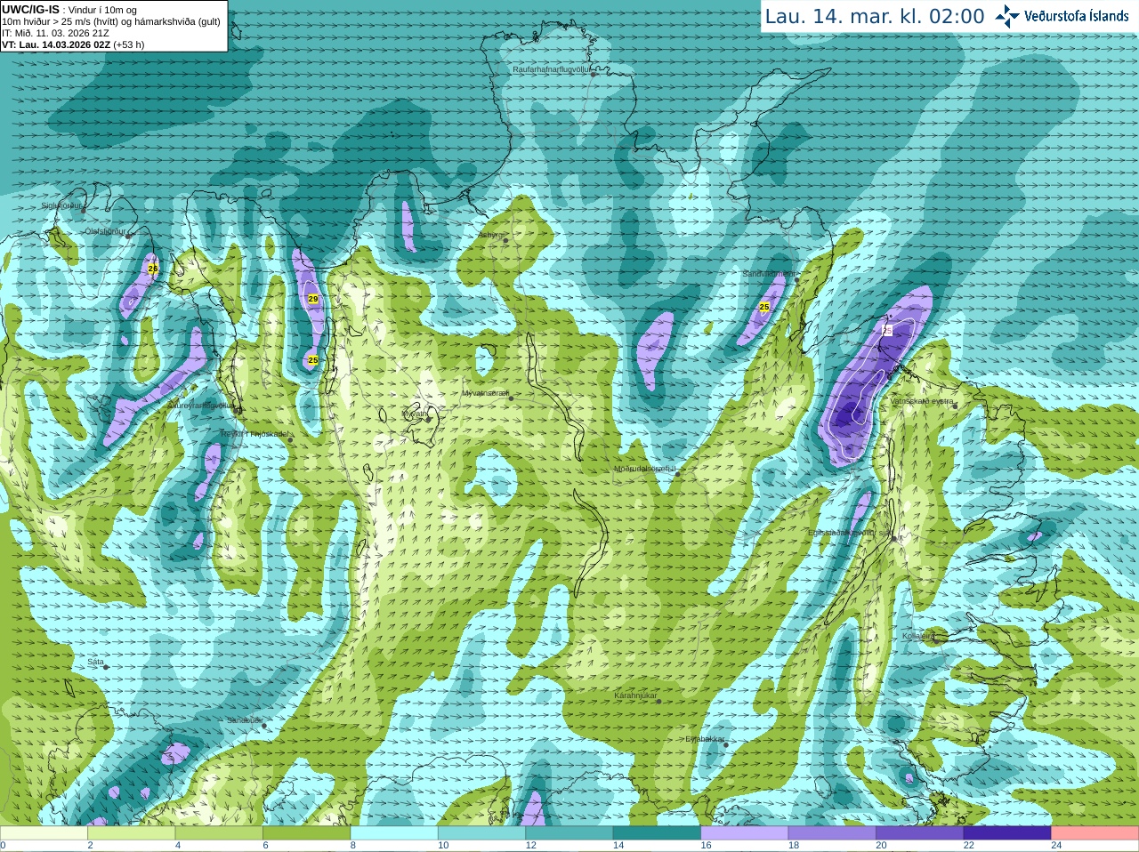Click the 2–4 m/s light green legend swatch
Viewport: 1139px width, 852px height.
tap(131, 832)
